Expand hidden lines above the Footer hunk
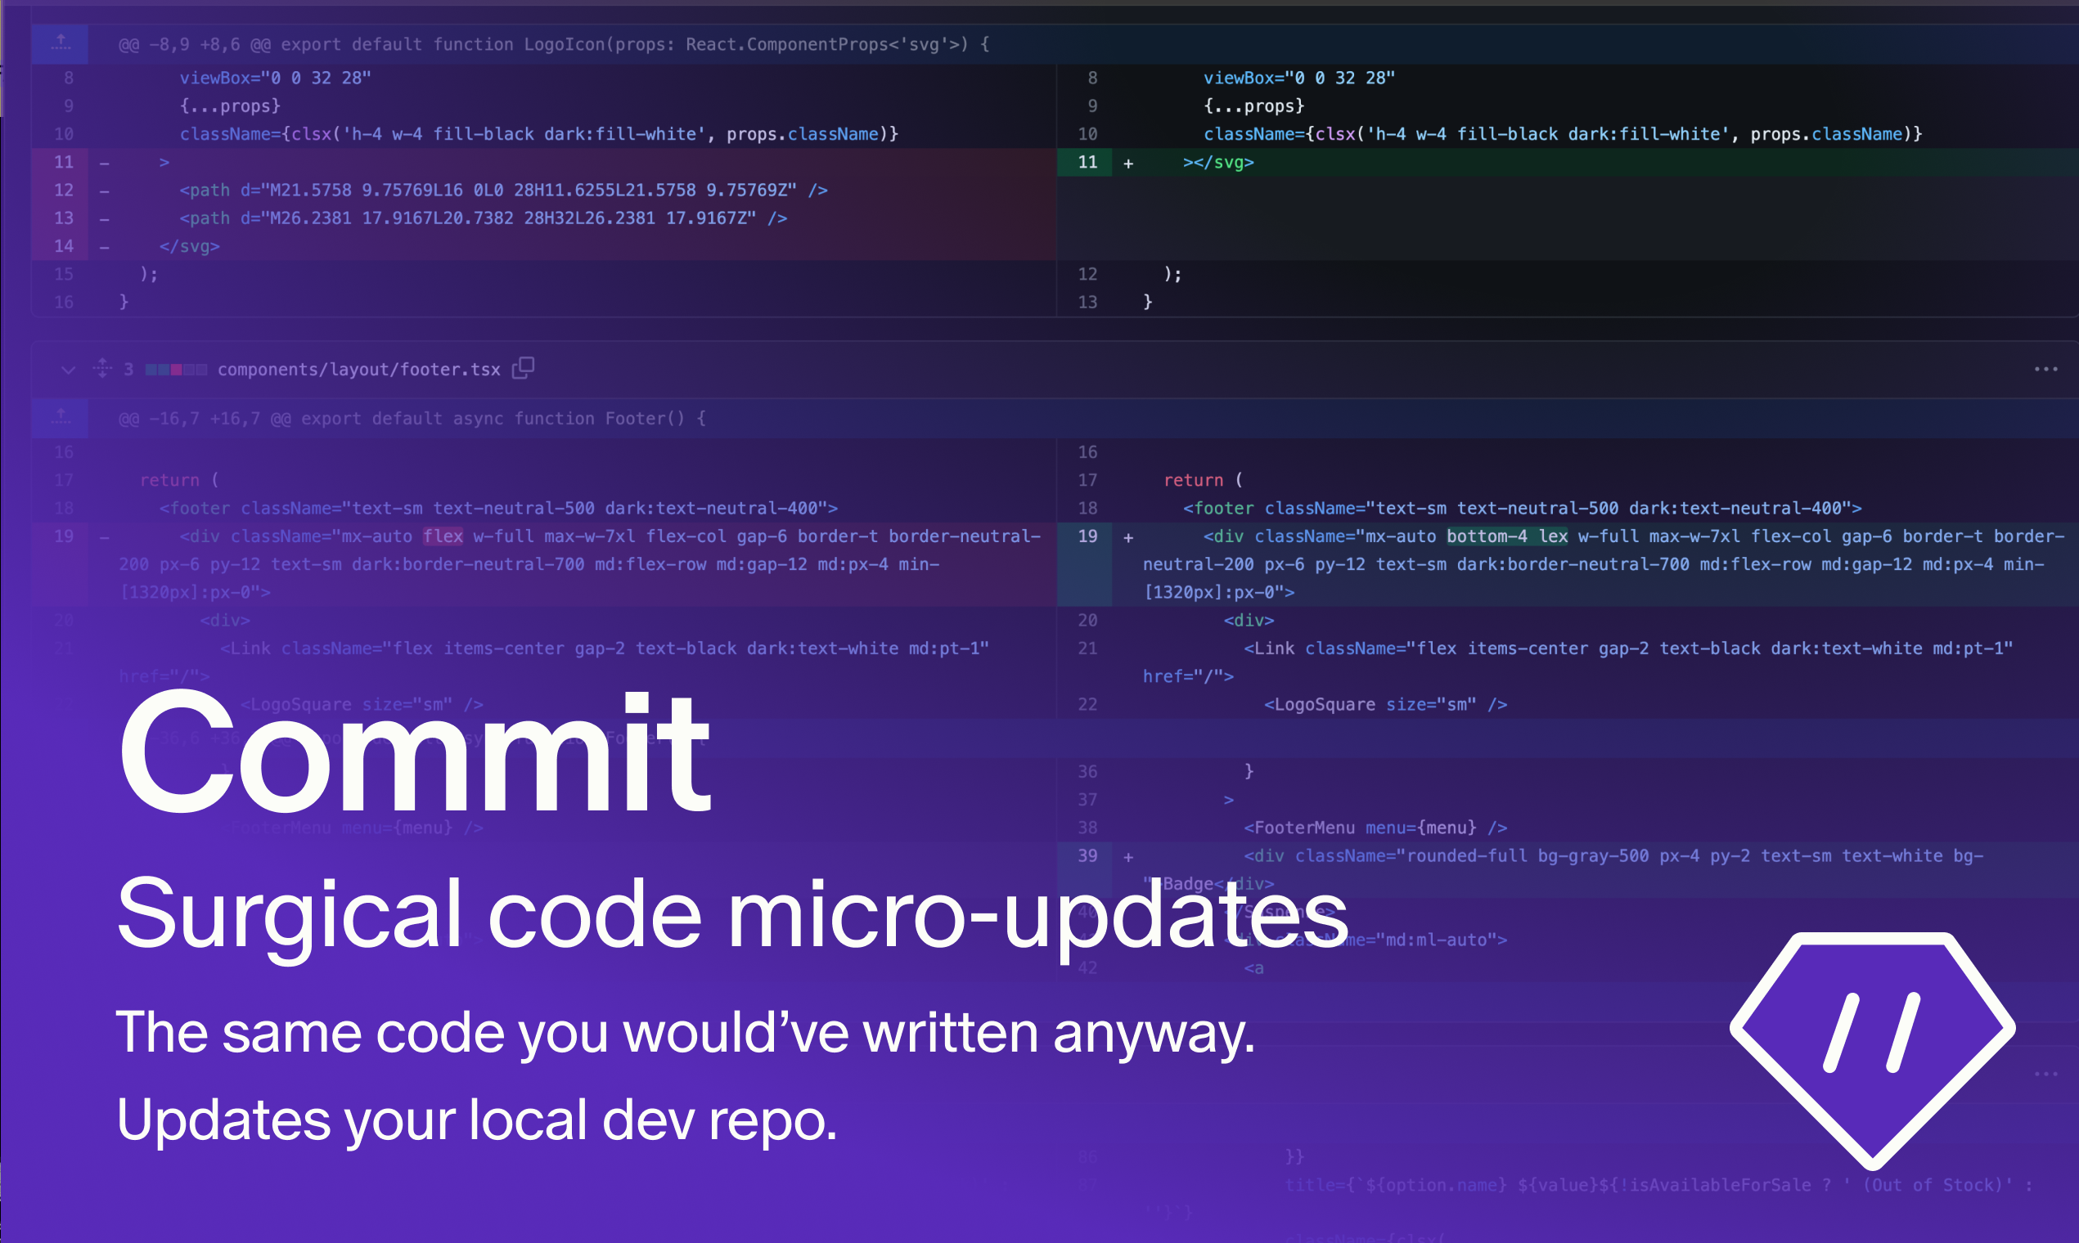2079x1243 pixels. pyautogui.click(x=61, y=417)
